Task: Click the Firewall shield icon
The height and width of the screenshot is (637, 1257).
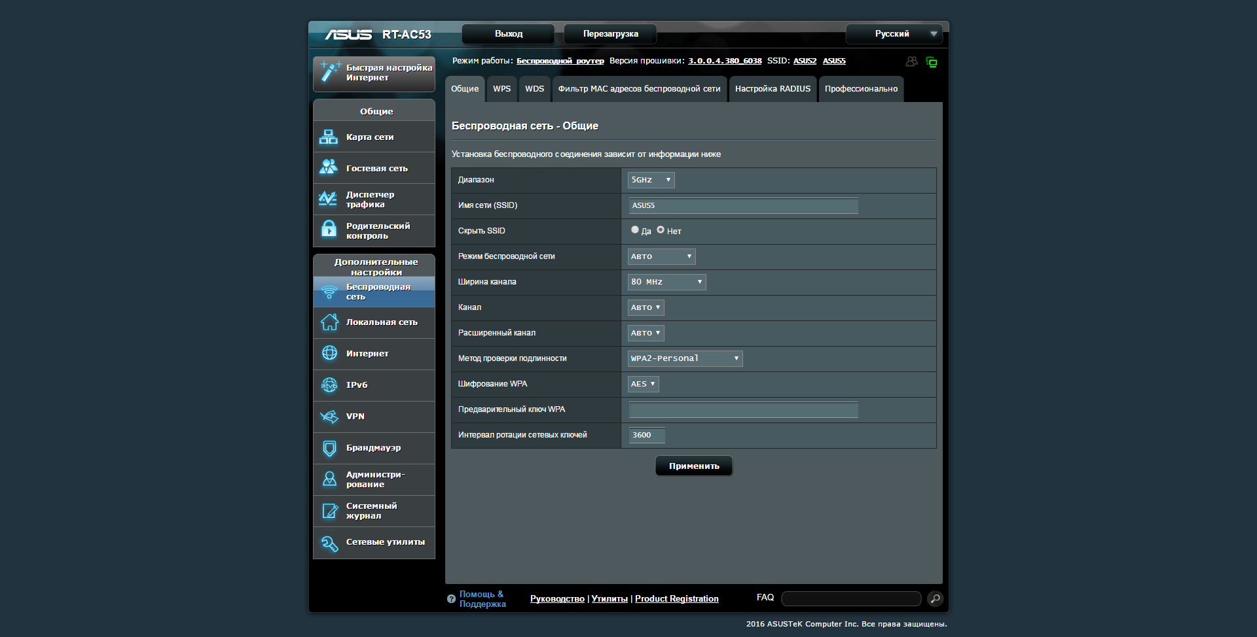Action: coord(329,448)
